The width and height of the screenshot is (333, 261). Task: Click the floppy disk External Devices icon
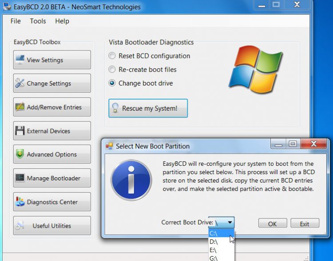click(x=20, y=131)
